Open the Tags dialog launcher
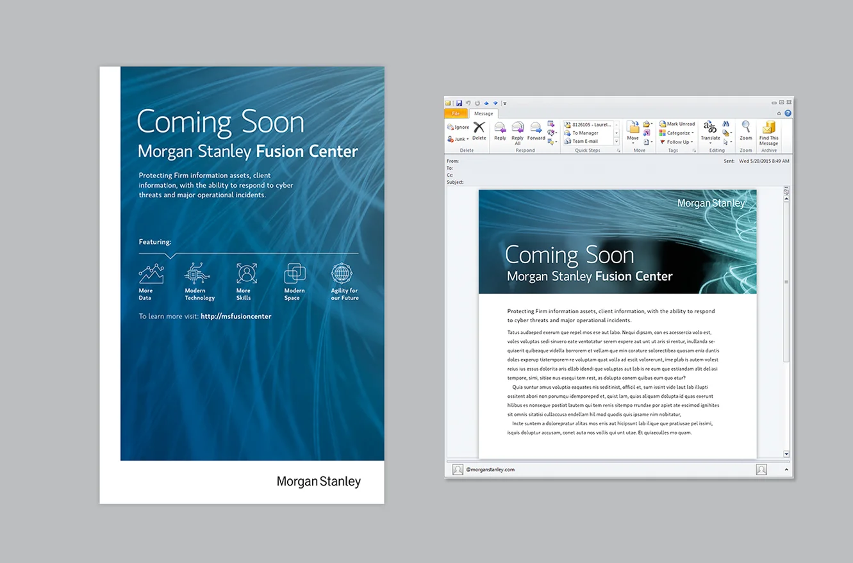 [695, 151]
